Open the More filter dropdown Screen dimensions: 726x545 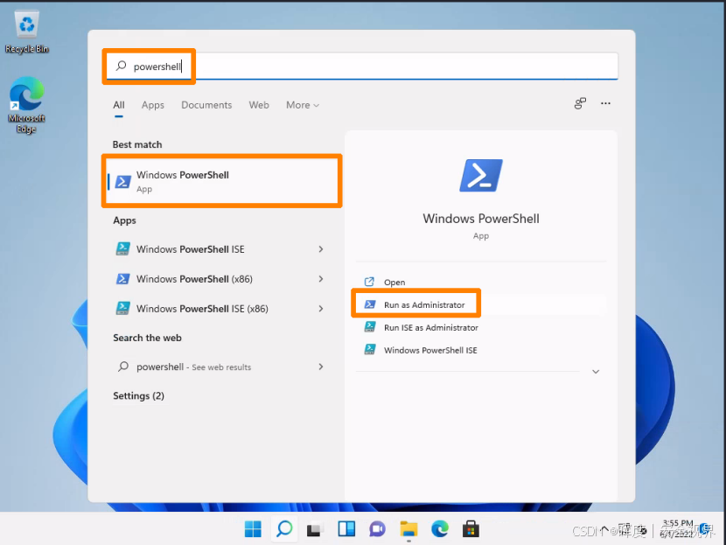pyautogui.click(x=303, y=105)
